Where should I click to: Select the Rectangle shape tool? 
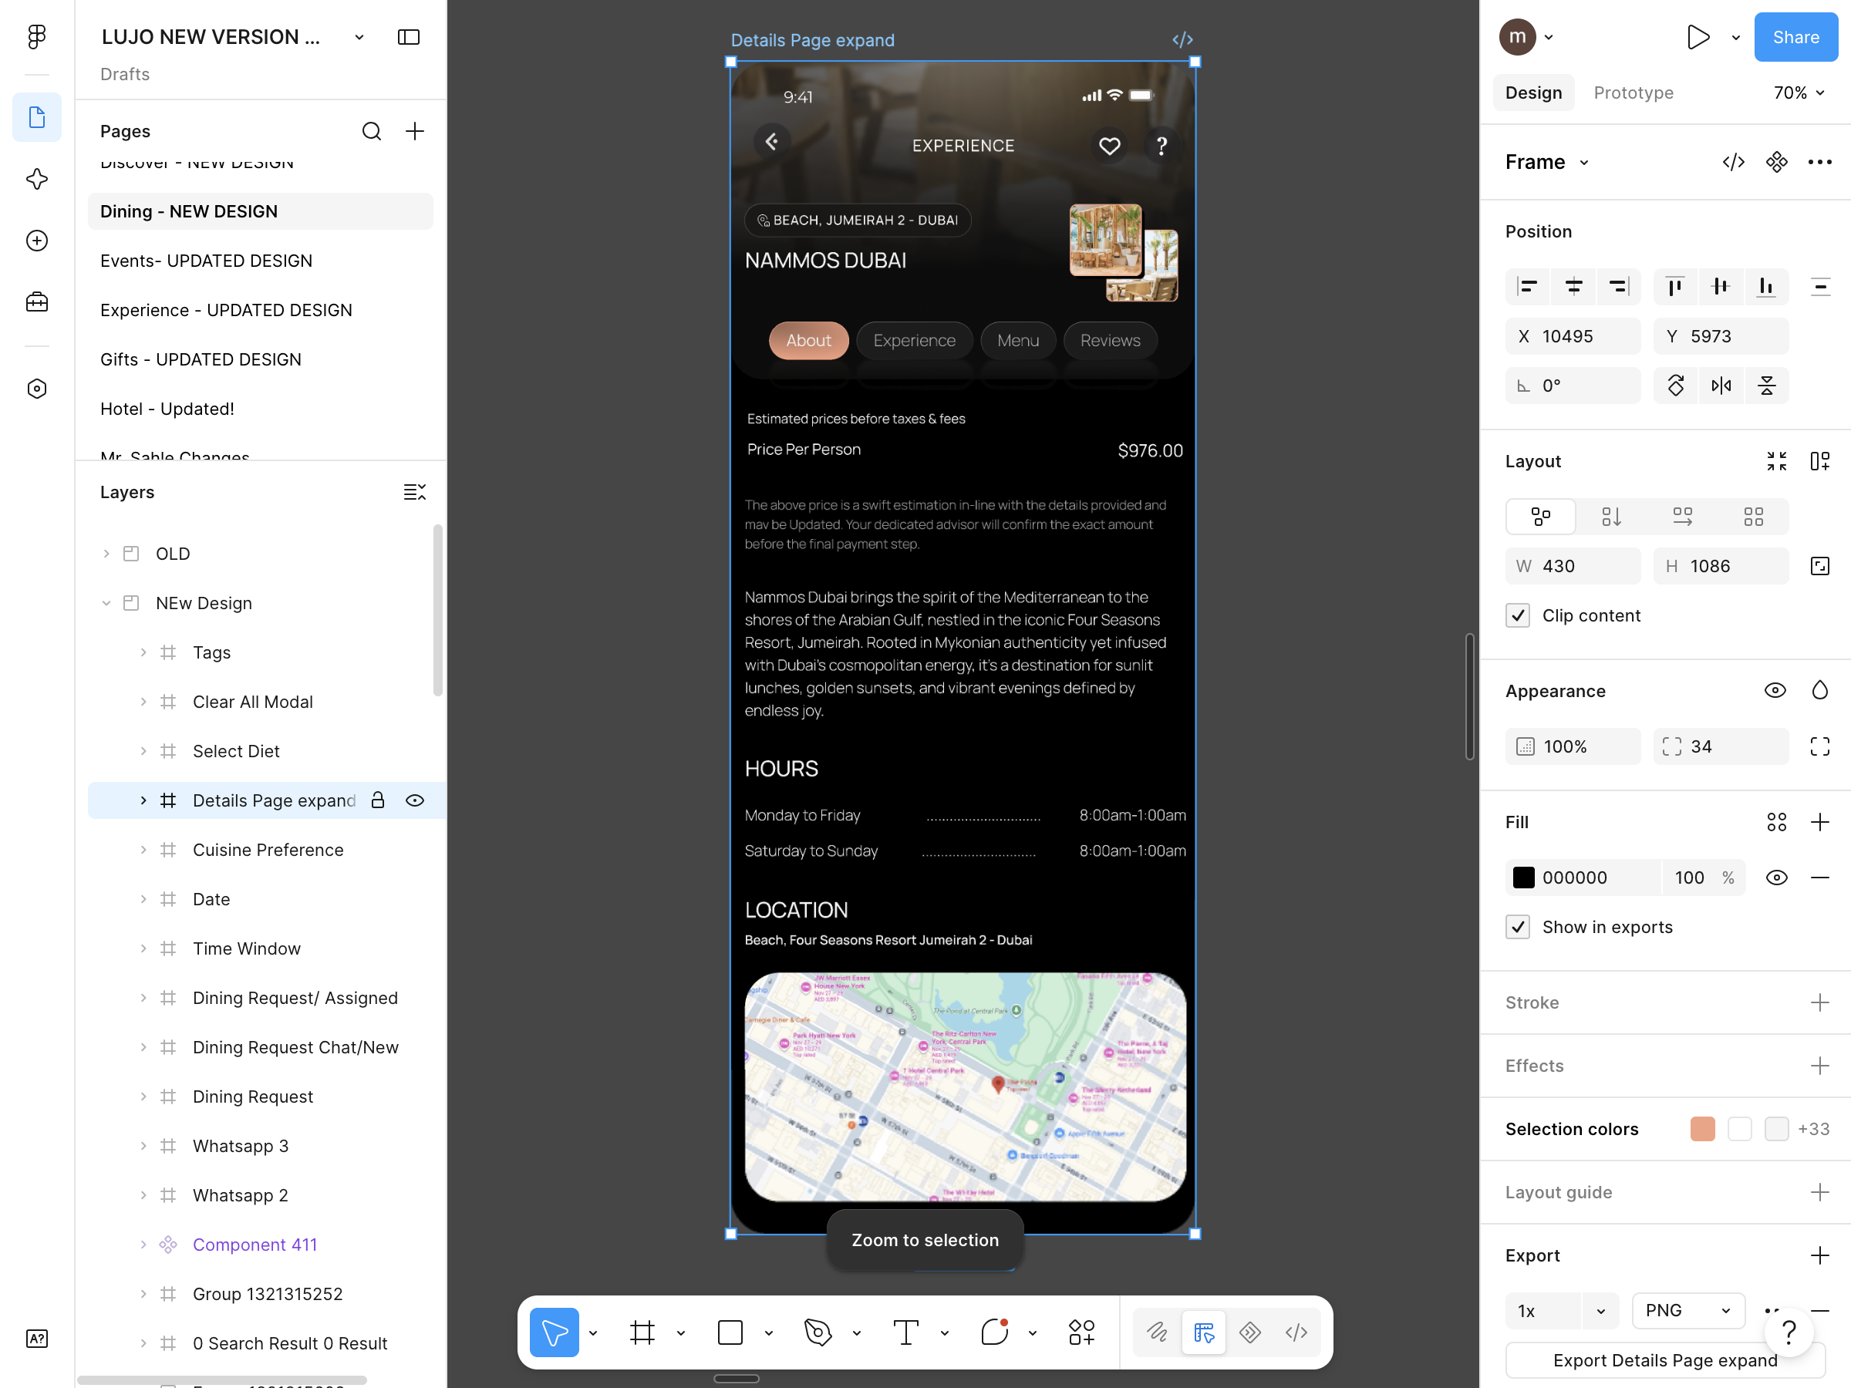coord(730,1332)
